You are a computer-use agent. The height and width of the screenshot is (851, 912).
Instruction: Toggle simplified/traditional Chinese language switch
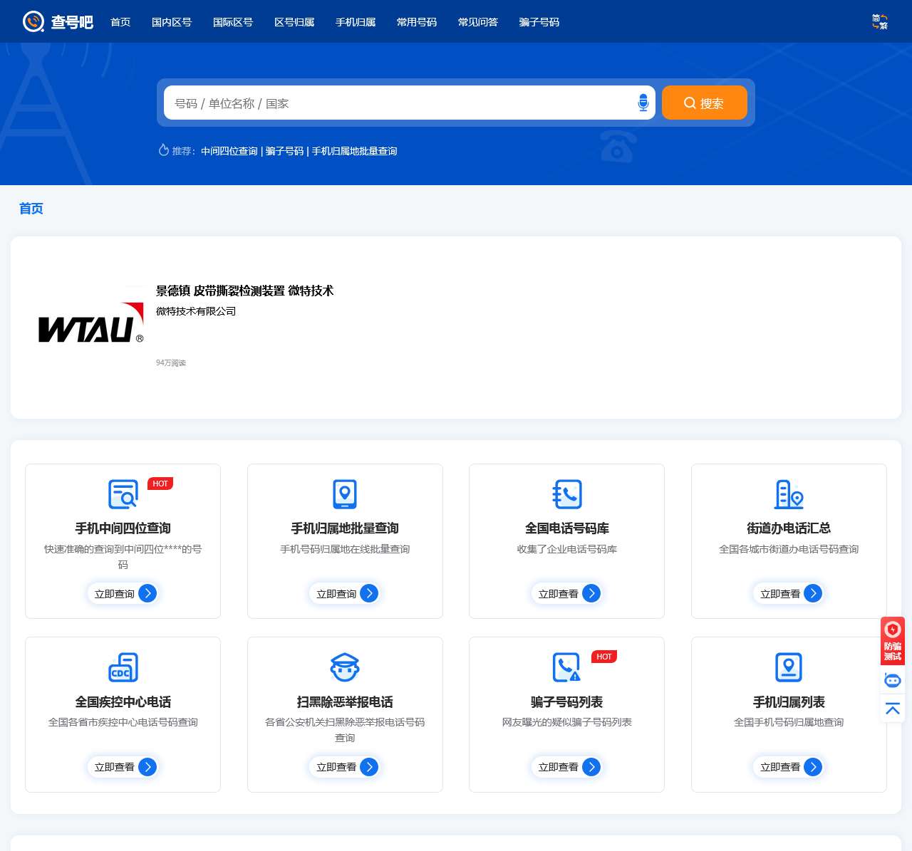point(879,22)
